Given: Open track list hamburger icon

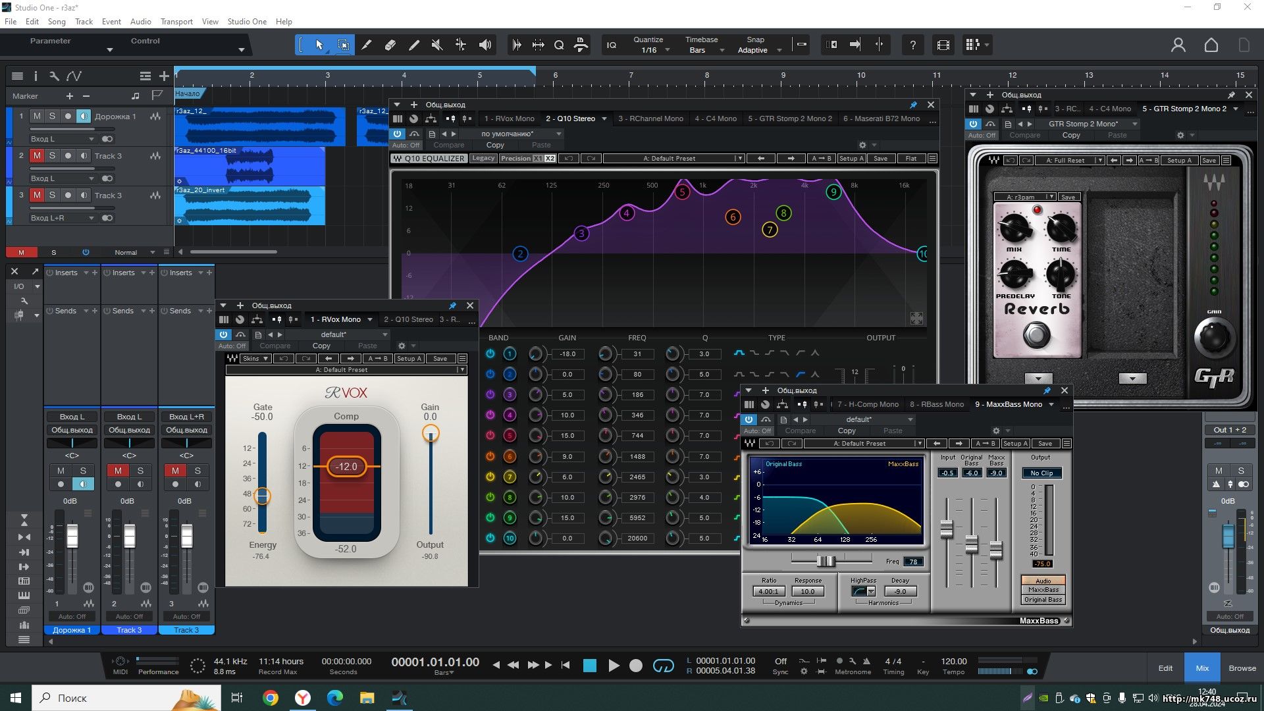Looking at the screenshot, I should pyautogui.click(x=18, y=76).
